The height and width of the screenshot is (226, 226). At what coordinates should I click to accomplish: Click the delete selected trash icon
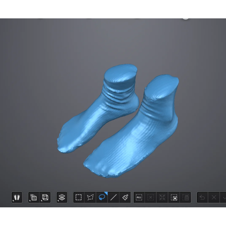tap(186, 197)
